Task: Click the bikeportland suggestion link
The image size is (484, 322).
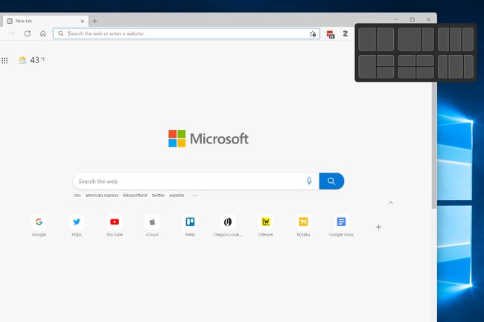Action: pyautogui.click(x=135, y=196)
